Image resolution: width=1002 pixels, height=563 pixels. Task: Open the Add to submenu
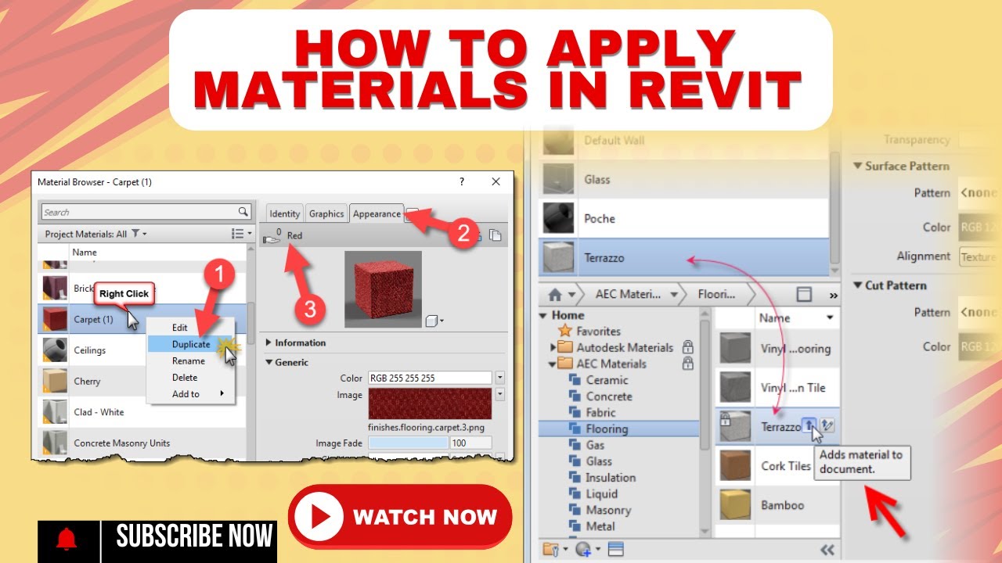click(191, 394)
